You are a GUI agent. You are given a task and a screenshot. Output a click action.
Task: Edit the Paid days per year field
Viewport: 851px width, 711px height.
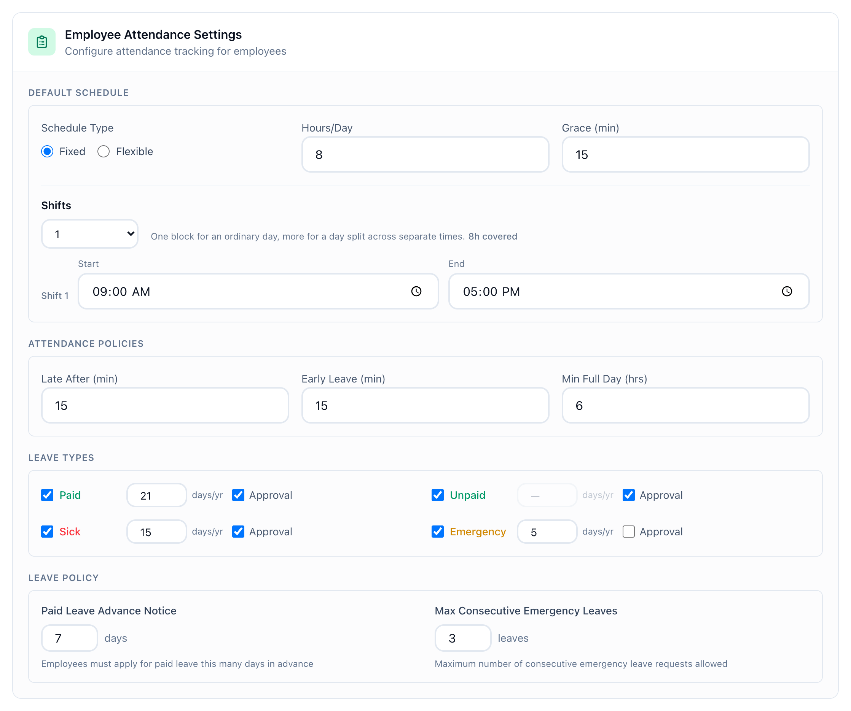coord(157,495)
